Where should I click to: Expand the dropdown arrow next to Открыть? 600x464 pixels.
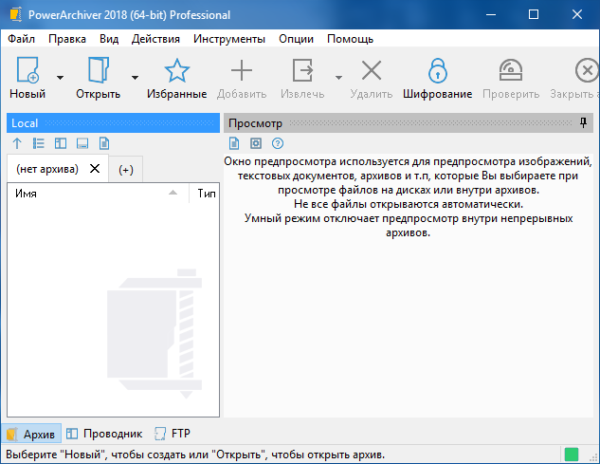click(x=135, y=78)
